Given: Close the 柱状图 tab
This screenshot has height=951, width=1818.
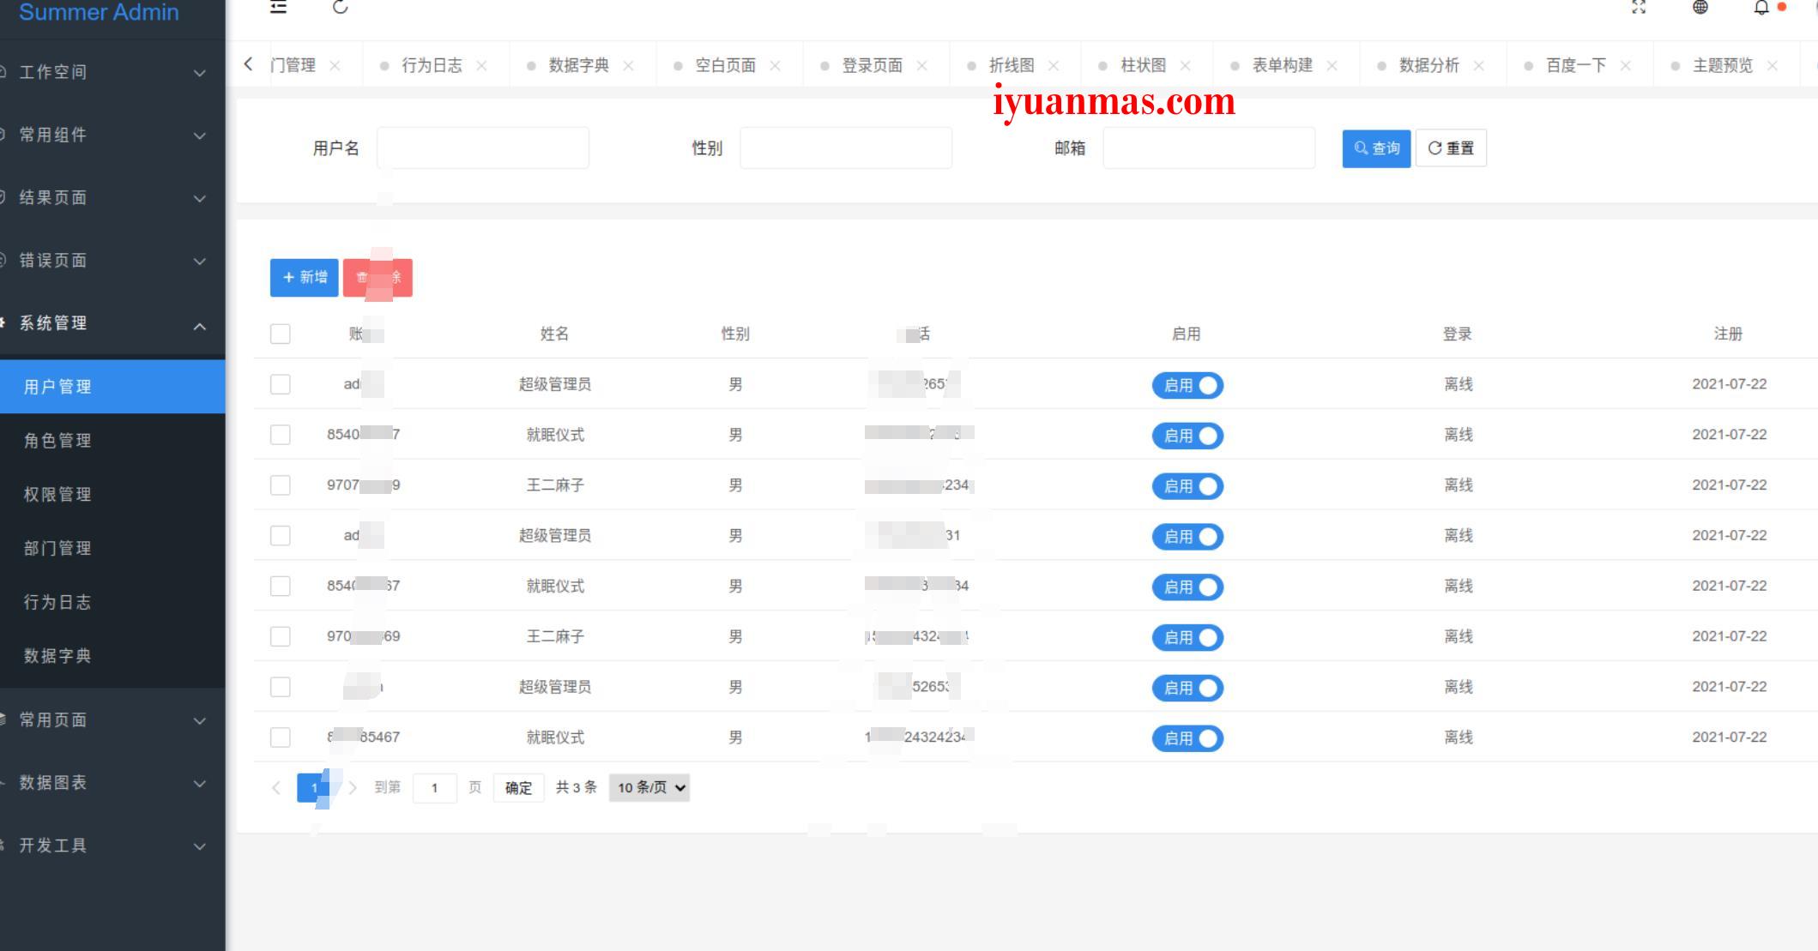Looking at the screenshot, I should 1185,66.
